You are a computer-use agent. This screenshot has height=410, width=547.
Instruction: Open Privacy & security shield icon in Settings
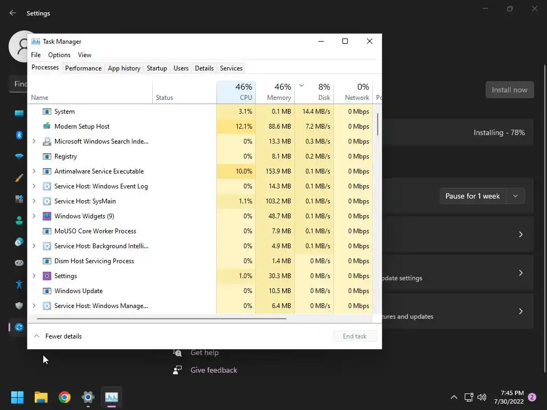(x=19, y=306)
